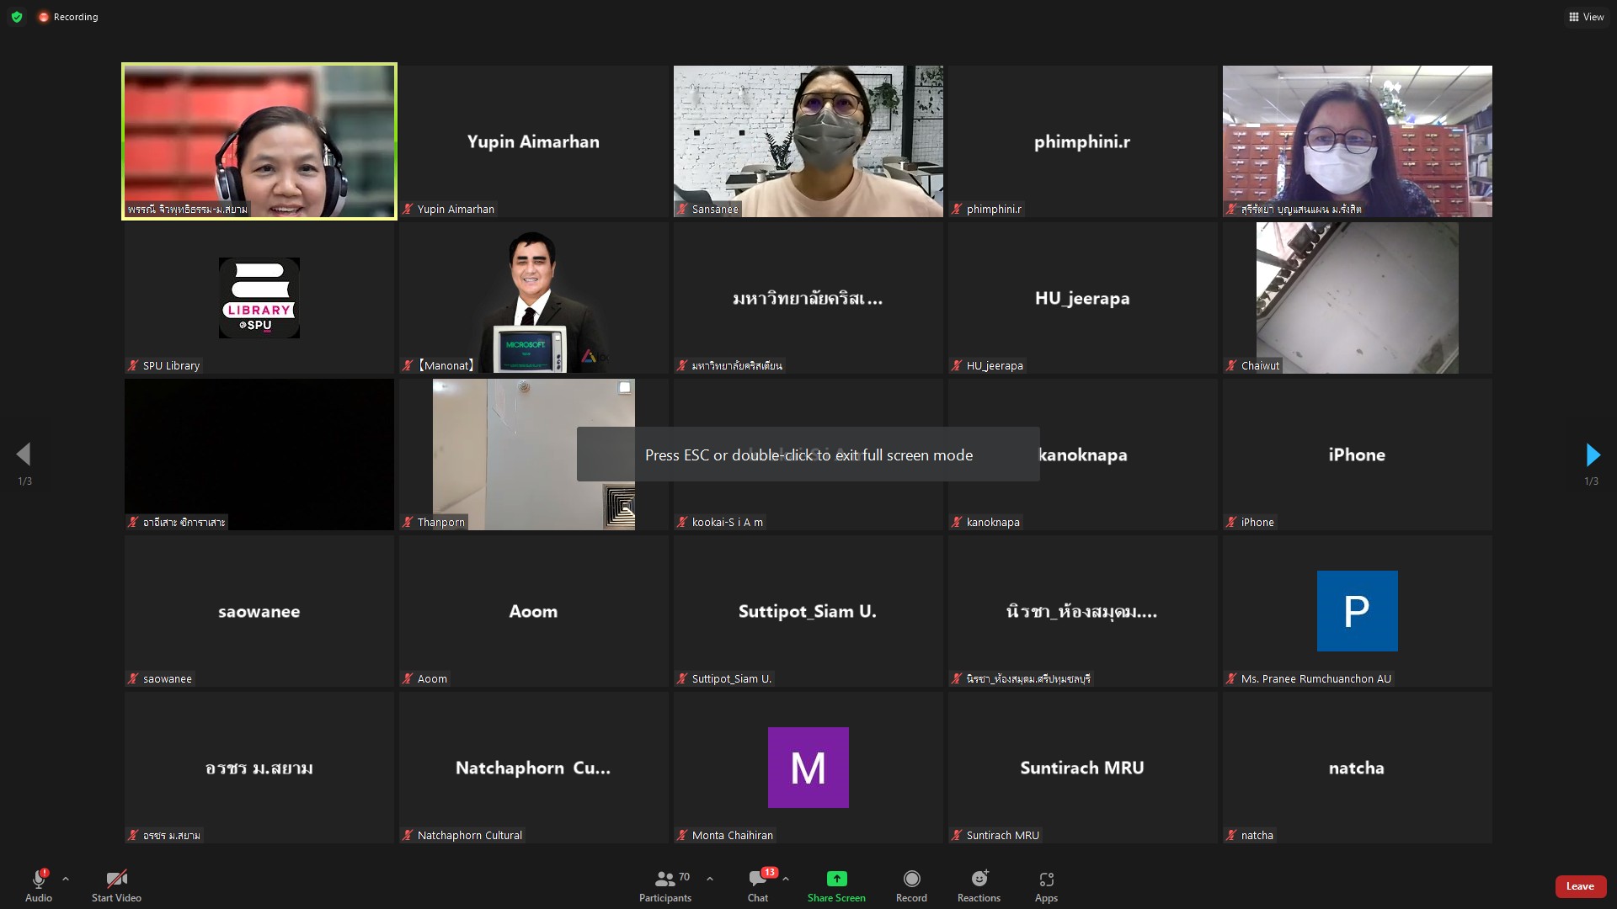
Task: Click the red Leave button
Action: click(1579, 886)
